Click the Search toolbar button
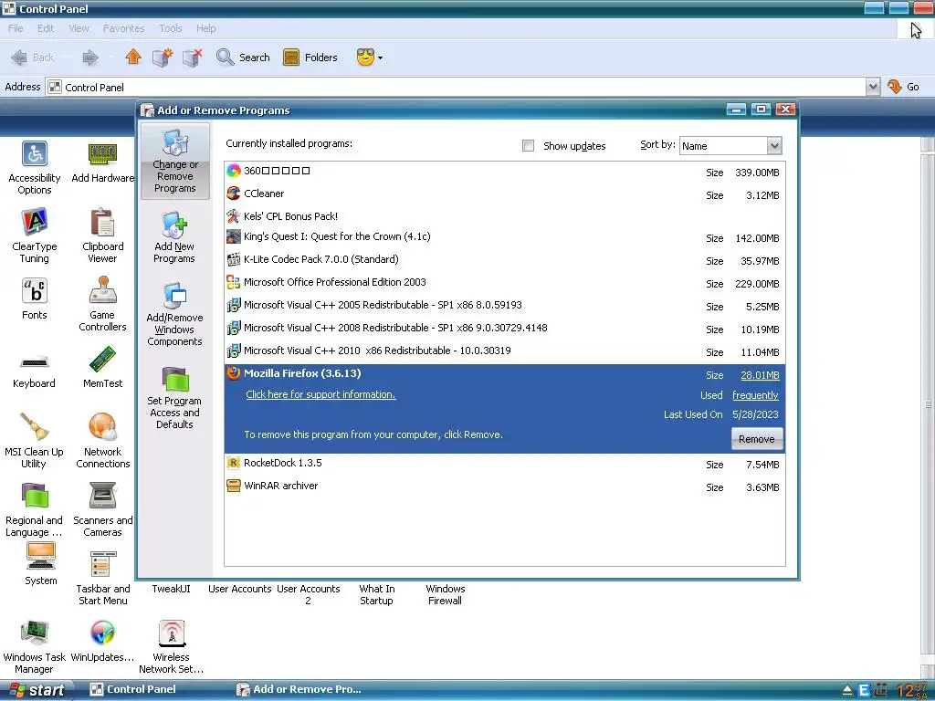The height and width of the screenshot is (701, 935). [243, 58]
